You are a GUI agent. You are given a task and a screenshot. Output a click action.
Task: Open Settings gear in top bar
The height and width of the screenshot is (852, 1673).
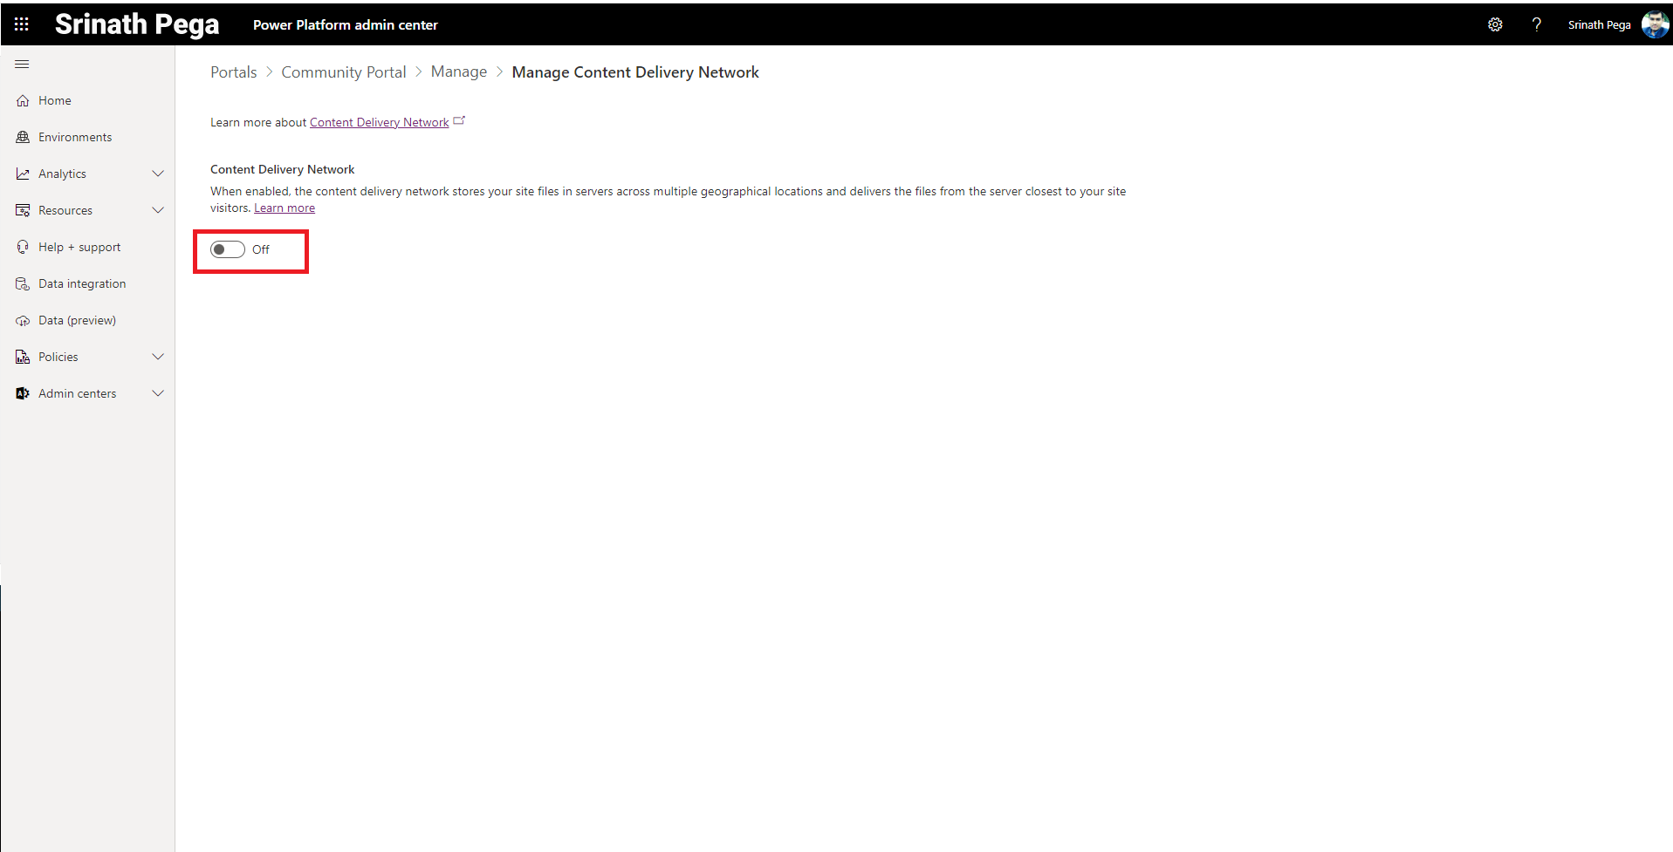tap(1495, 24)
